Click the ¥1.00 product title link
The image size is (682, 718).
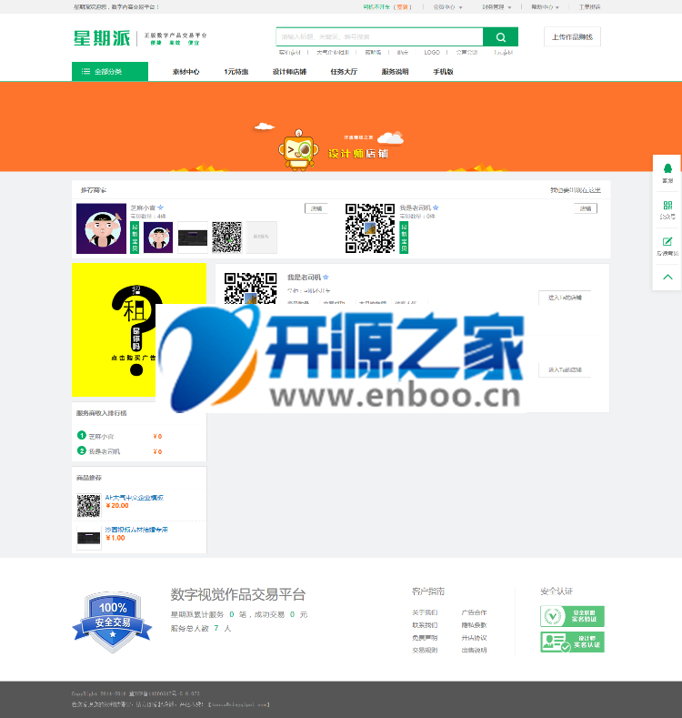[136, 530]
